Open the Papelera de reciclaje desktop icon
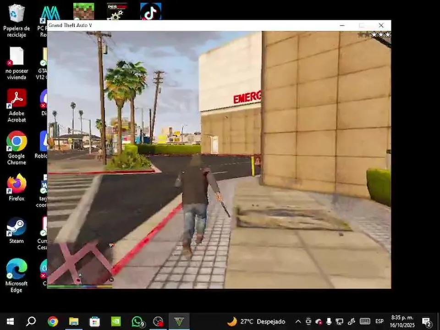This screenshot has width=440, height=330. [16, 21]
